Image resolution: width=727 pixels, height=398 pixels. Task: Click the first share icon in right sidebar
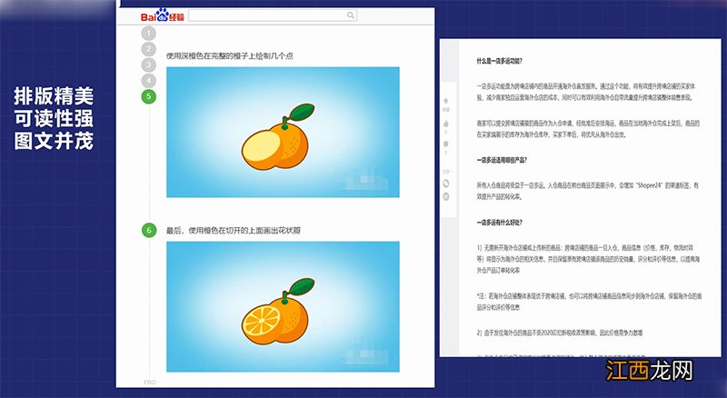(446, 184)
